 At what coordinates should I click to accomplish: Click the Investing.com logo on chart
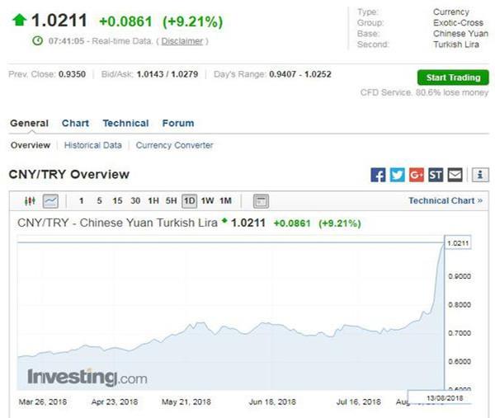[87, 377]
